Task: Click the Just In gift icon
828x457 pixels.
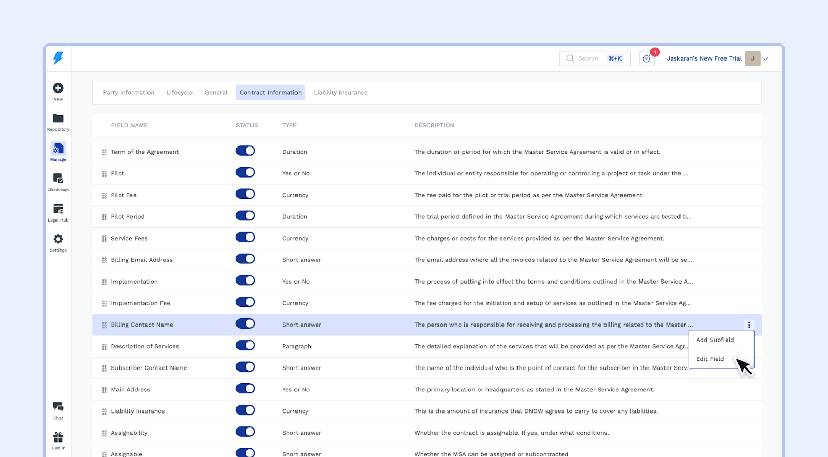Action: click(x=58, y=437)
